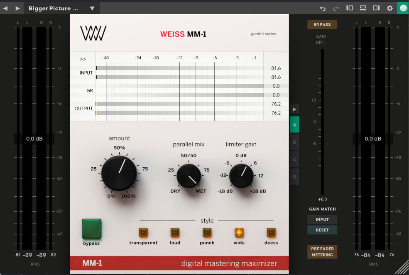This screenshot has width=409, height=275.
Task: Click the RMS label under left meter
Action: point(35,264)
